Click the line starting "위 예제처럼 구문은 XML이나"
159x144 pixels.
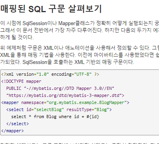coord(80,48)
